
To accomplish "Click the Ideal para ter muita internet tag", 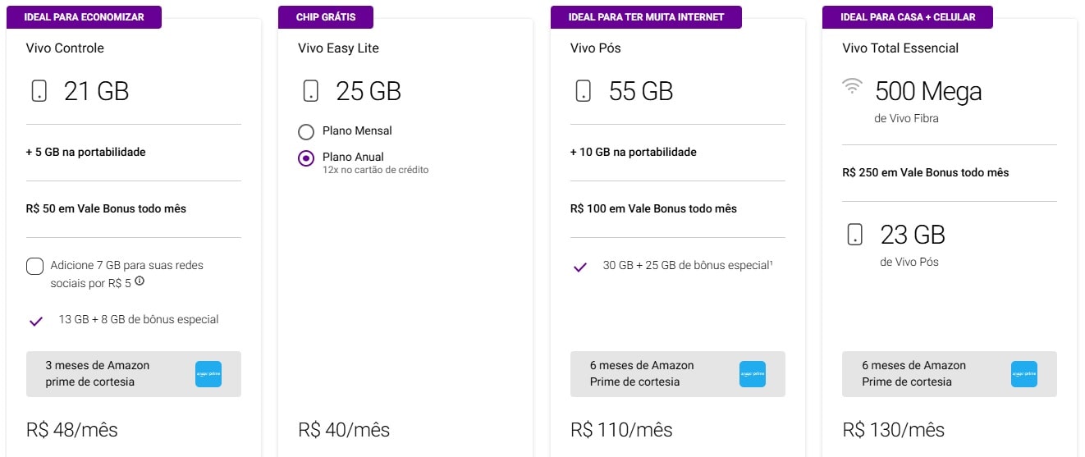I will 648,17.
